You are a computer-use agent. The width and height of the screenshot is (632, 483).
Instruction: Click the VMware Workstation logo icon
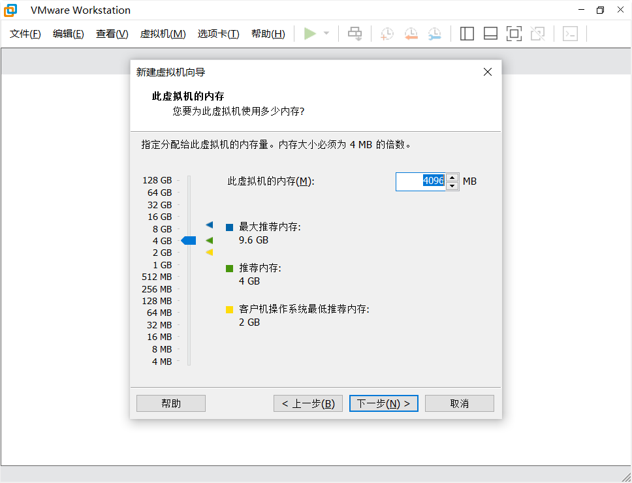click(x=10, y=10)
